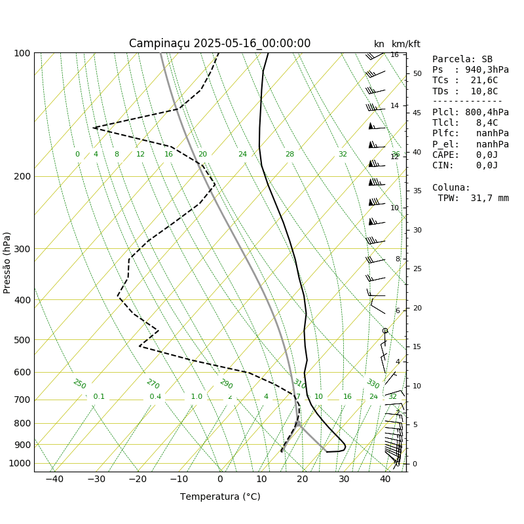Image resolution: width=524 pixels, height=524 pixels.
Task: Click the LCL point on the gray parcel curve
Action: [x=298, y=423]
